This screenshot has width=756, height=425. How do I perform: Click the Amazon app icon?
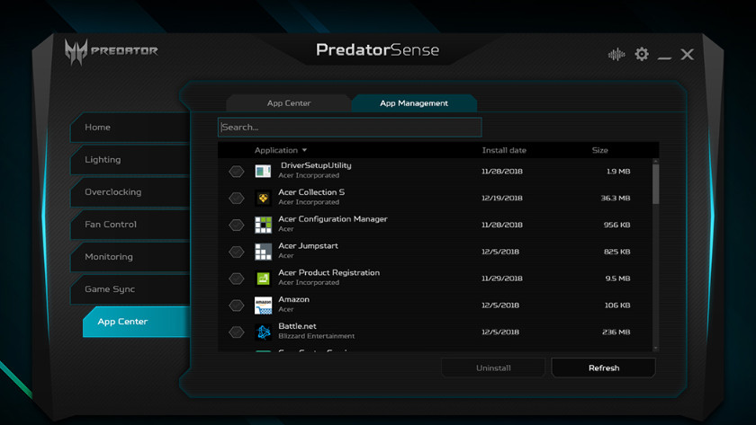pyautogui.click(x=263, y=305)
